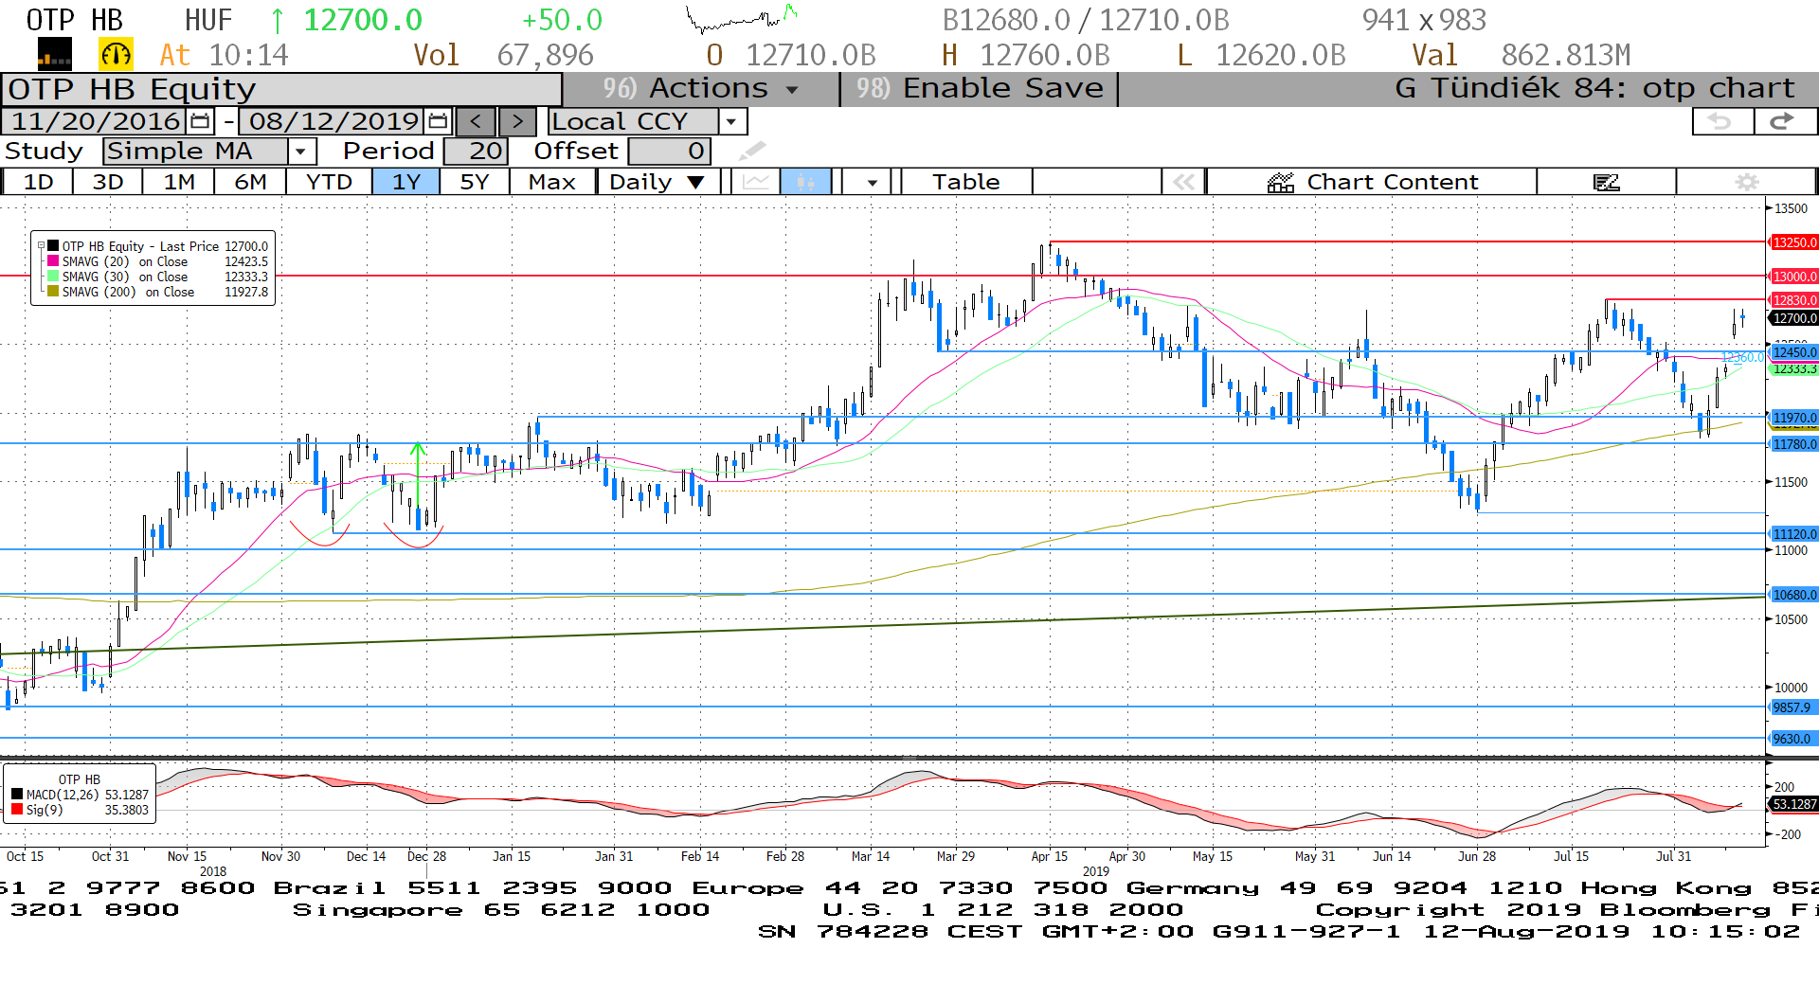Click the black volume bars icon

(x=54, y=55)
